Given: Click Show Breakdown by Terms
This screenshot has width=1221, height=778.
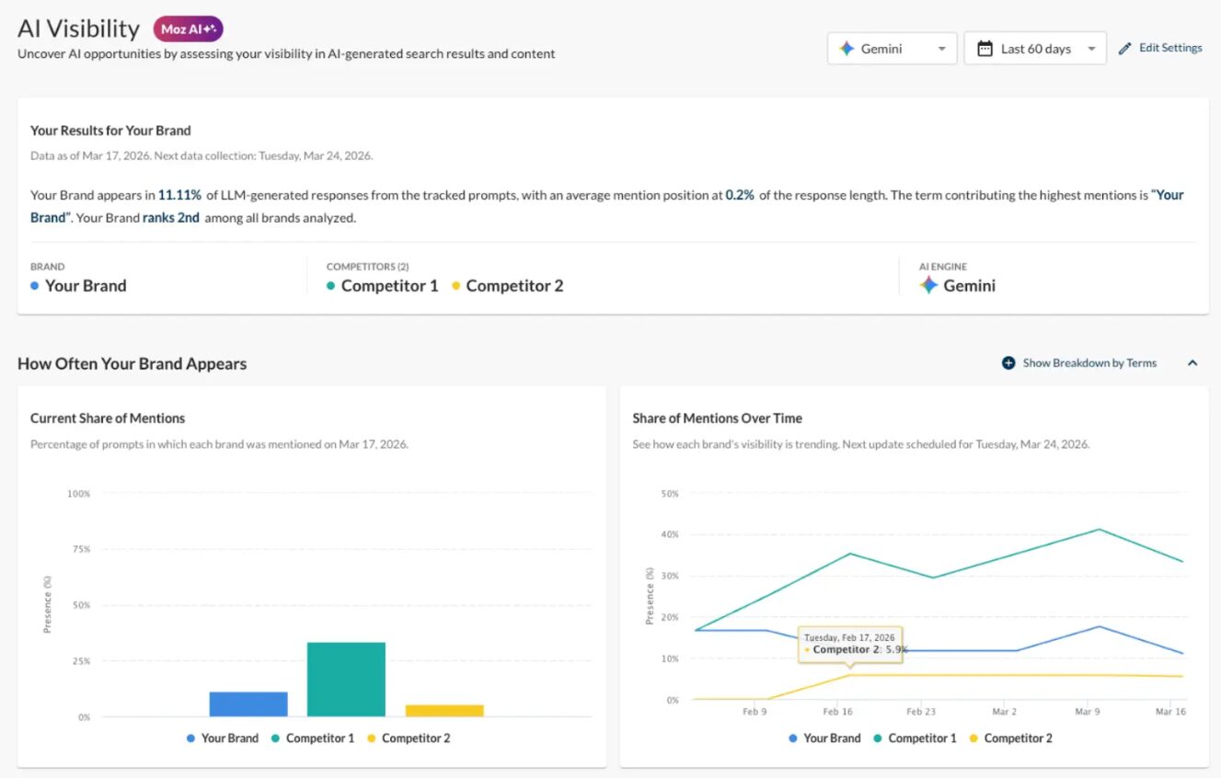Looking at the screenshot, I should click(1089, 363).
